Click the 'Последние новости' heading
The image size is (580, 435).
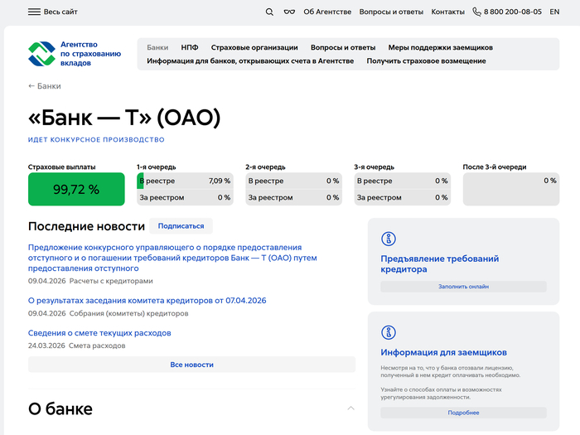click(x=86, y=226)
